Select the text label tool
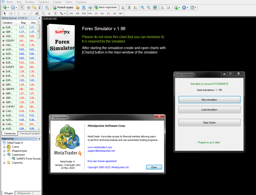Image resolution: width=256 pixels, height=195 pixels. 55,14
